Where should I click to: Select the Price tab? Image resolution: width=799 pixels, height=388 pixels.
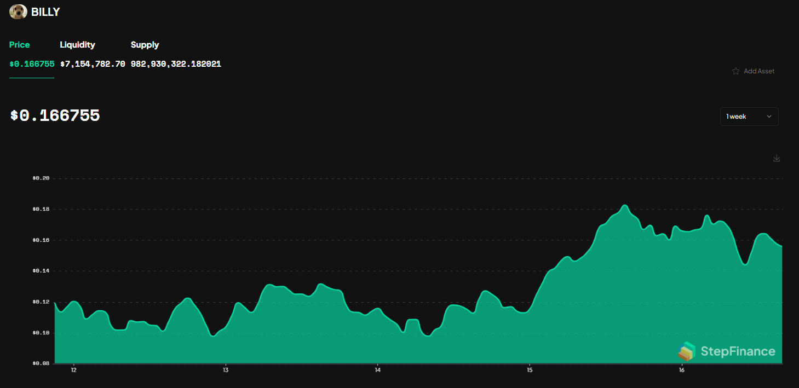tap(19, 44)
